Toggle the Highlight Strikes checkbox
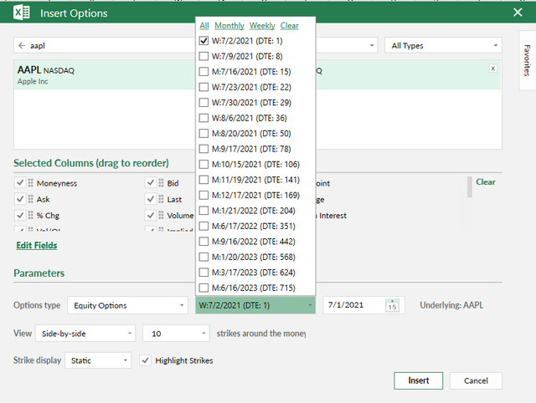 click(x=145, y=360)
